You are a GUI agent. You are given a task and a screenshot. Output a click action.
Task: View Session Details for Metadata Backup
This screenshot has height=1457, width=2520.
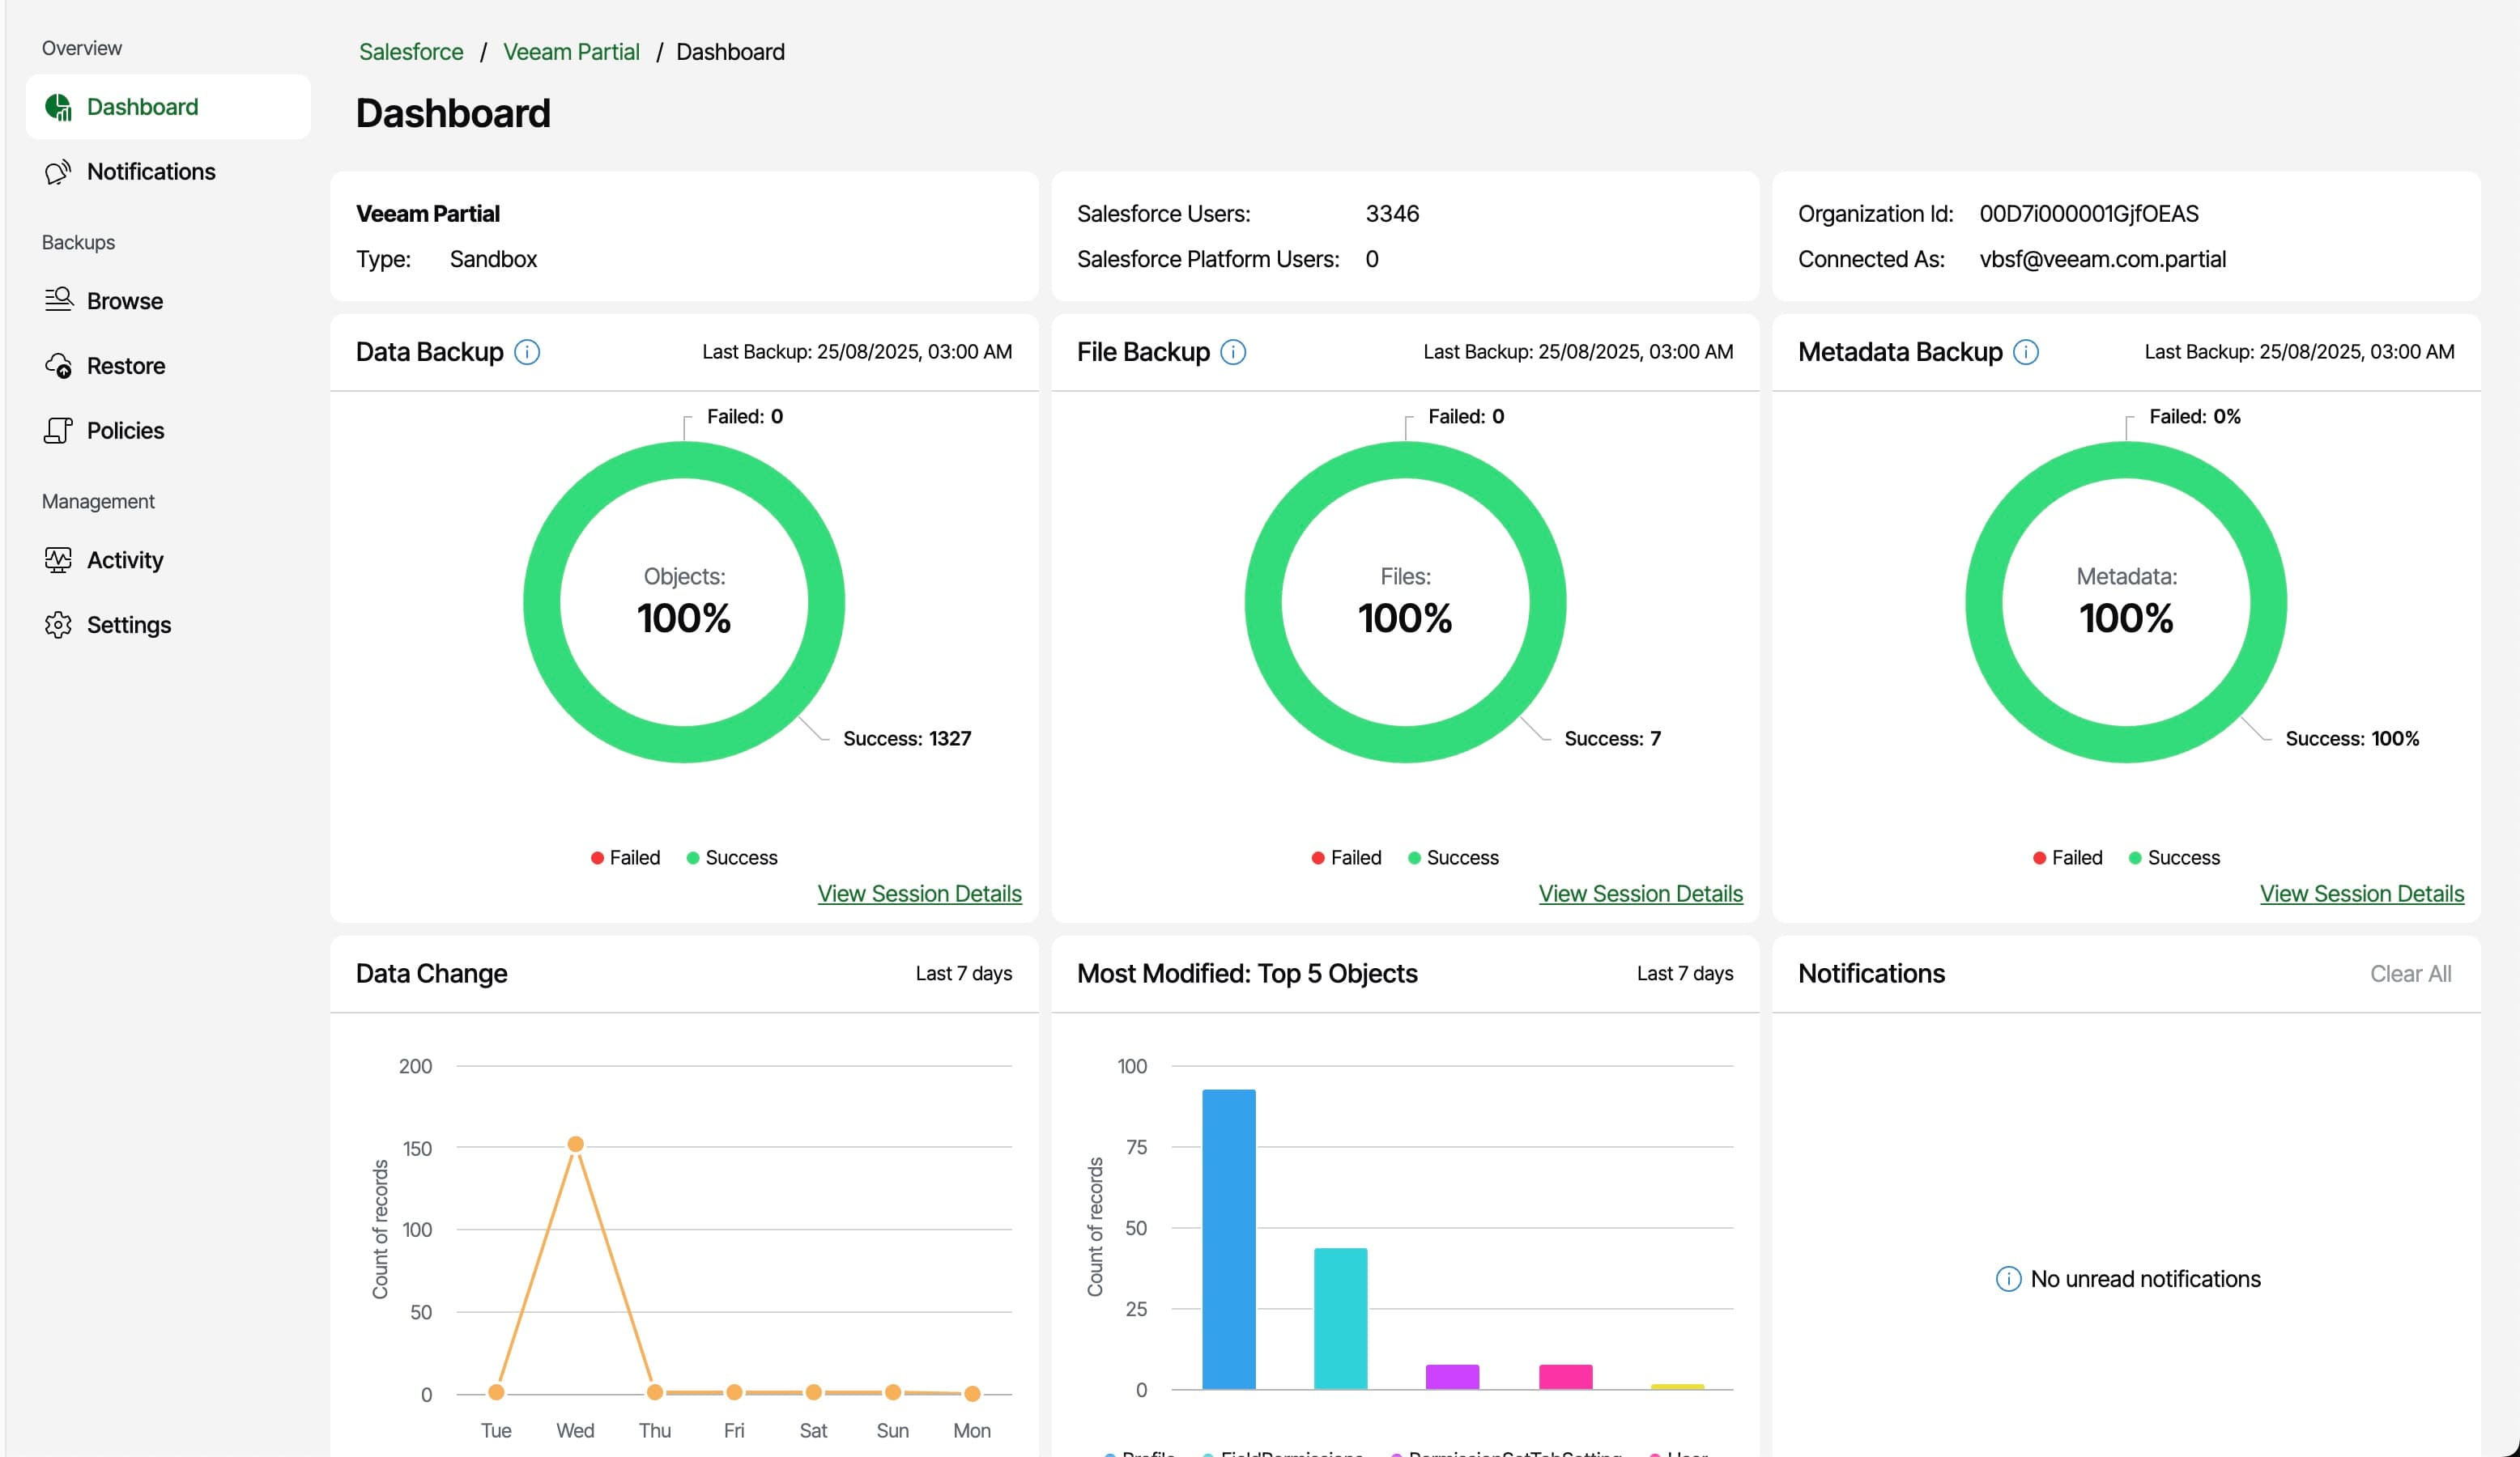(2362, 894)
